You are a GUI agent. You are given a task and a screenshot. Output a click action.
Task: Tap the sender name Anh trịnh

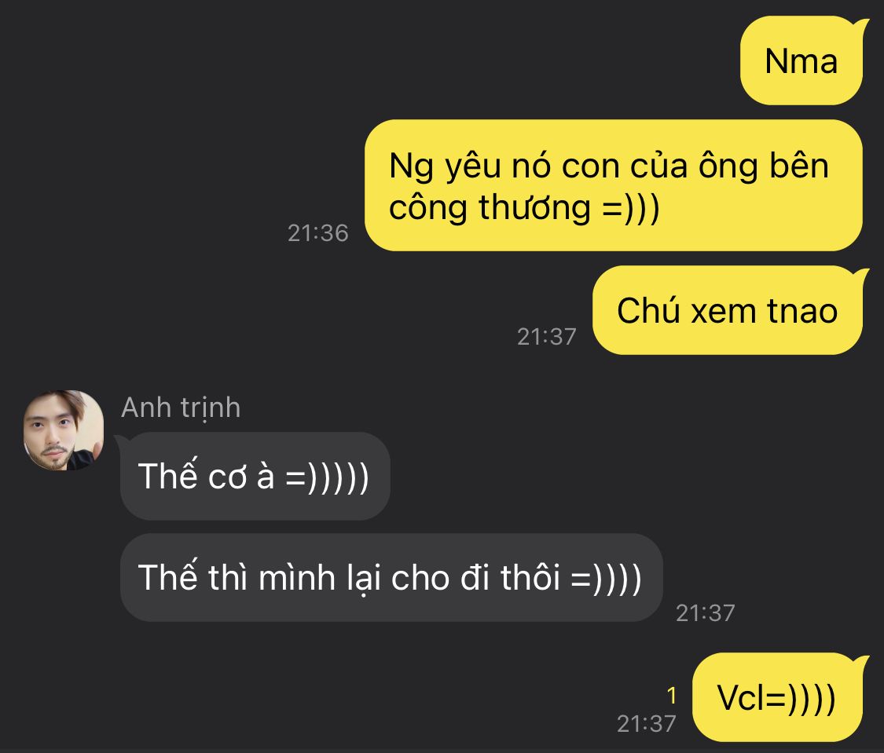click(181, 408)
